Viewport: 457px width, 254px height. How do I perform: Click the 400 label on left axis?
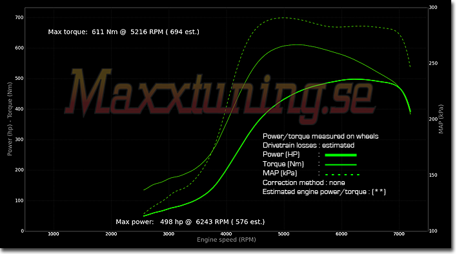[x=19, y=109]
